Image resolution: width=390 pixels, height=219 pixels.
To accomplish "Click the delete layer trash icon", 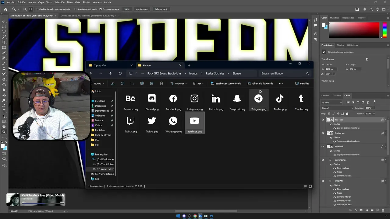I will click(x=383, y=210).
